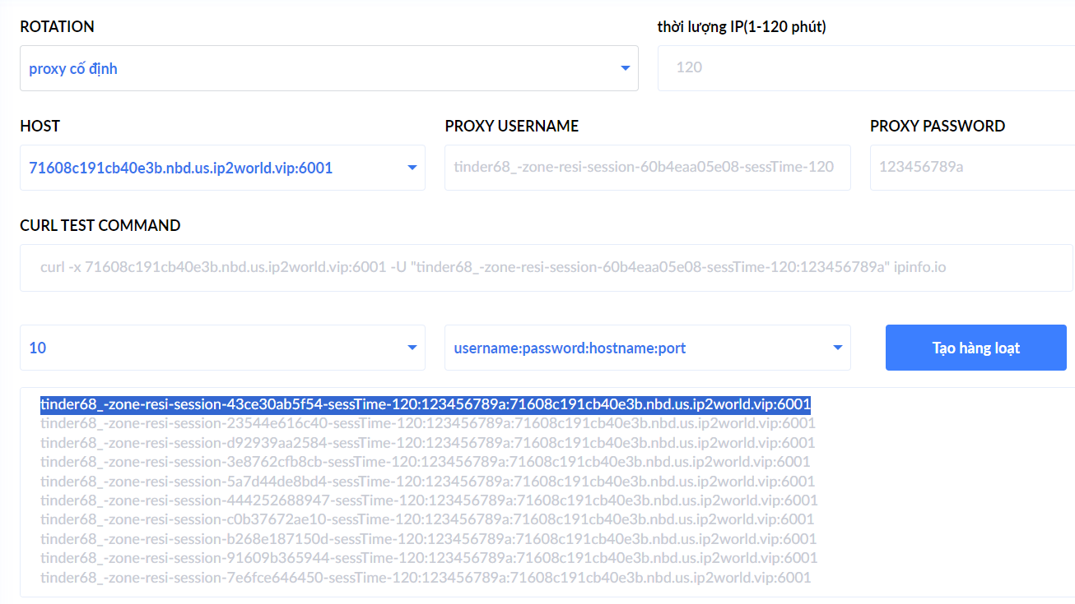Click the PROXY PASSWORD field 123456789a
The width and height of the screenshot is (1075, 604).
tap(972, 167)
